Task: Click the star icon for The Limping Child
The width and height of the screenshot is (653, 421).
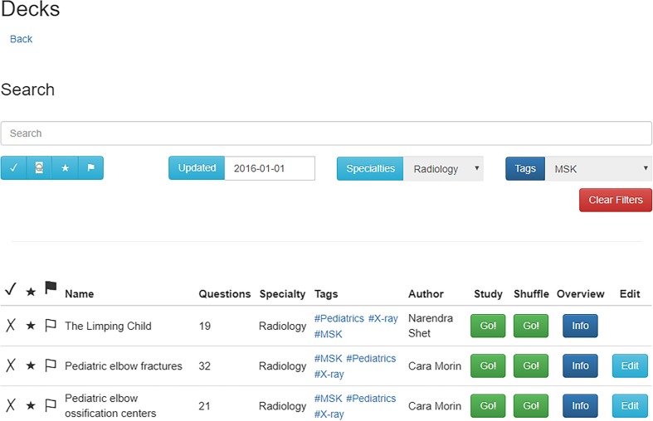Action: coord(31,326)
